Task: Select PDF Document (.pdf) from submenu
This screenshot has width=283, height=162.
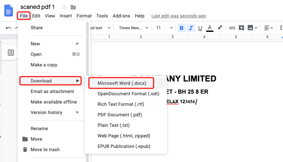Action: click(x=120, y=115)
